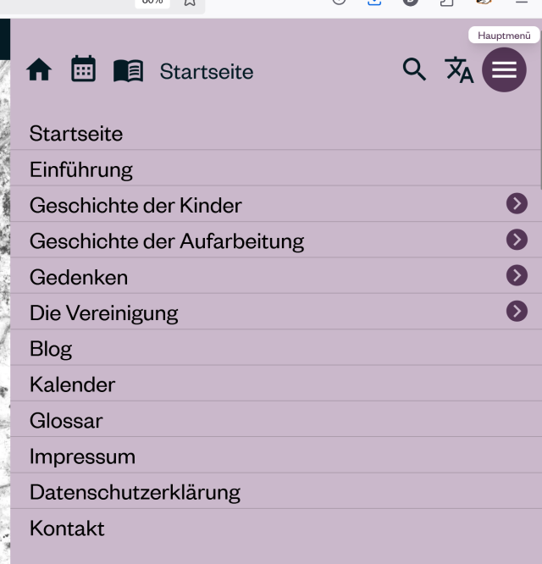Open the calendar icon in header
Screen dimensions: 542x564
(84, 69)
